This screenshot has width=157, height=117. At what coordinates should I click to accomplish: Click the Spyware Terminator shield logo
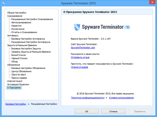tap(77, 27)
